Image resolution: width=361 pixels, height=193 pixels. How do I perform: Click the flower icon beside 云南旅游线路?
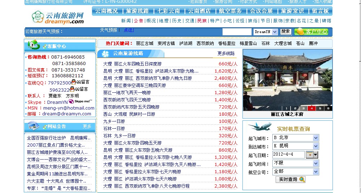pos(105,54)
